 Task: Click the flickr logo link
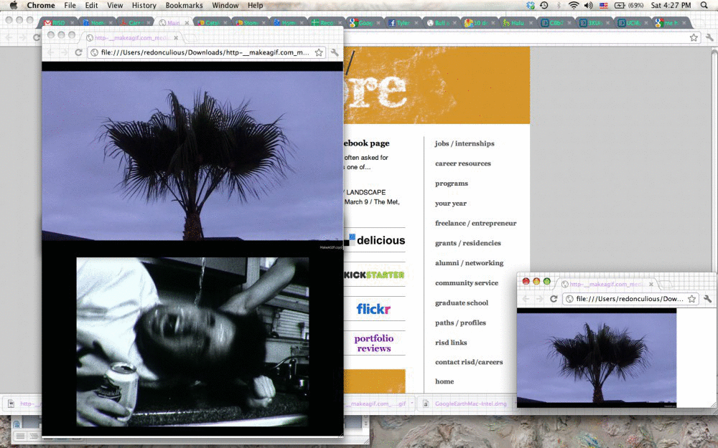click(x=373, y=309)
